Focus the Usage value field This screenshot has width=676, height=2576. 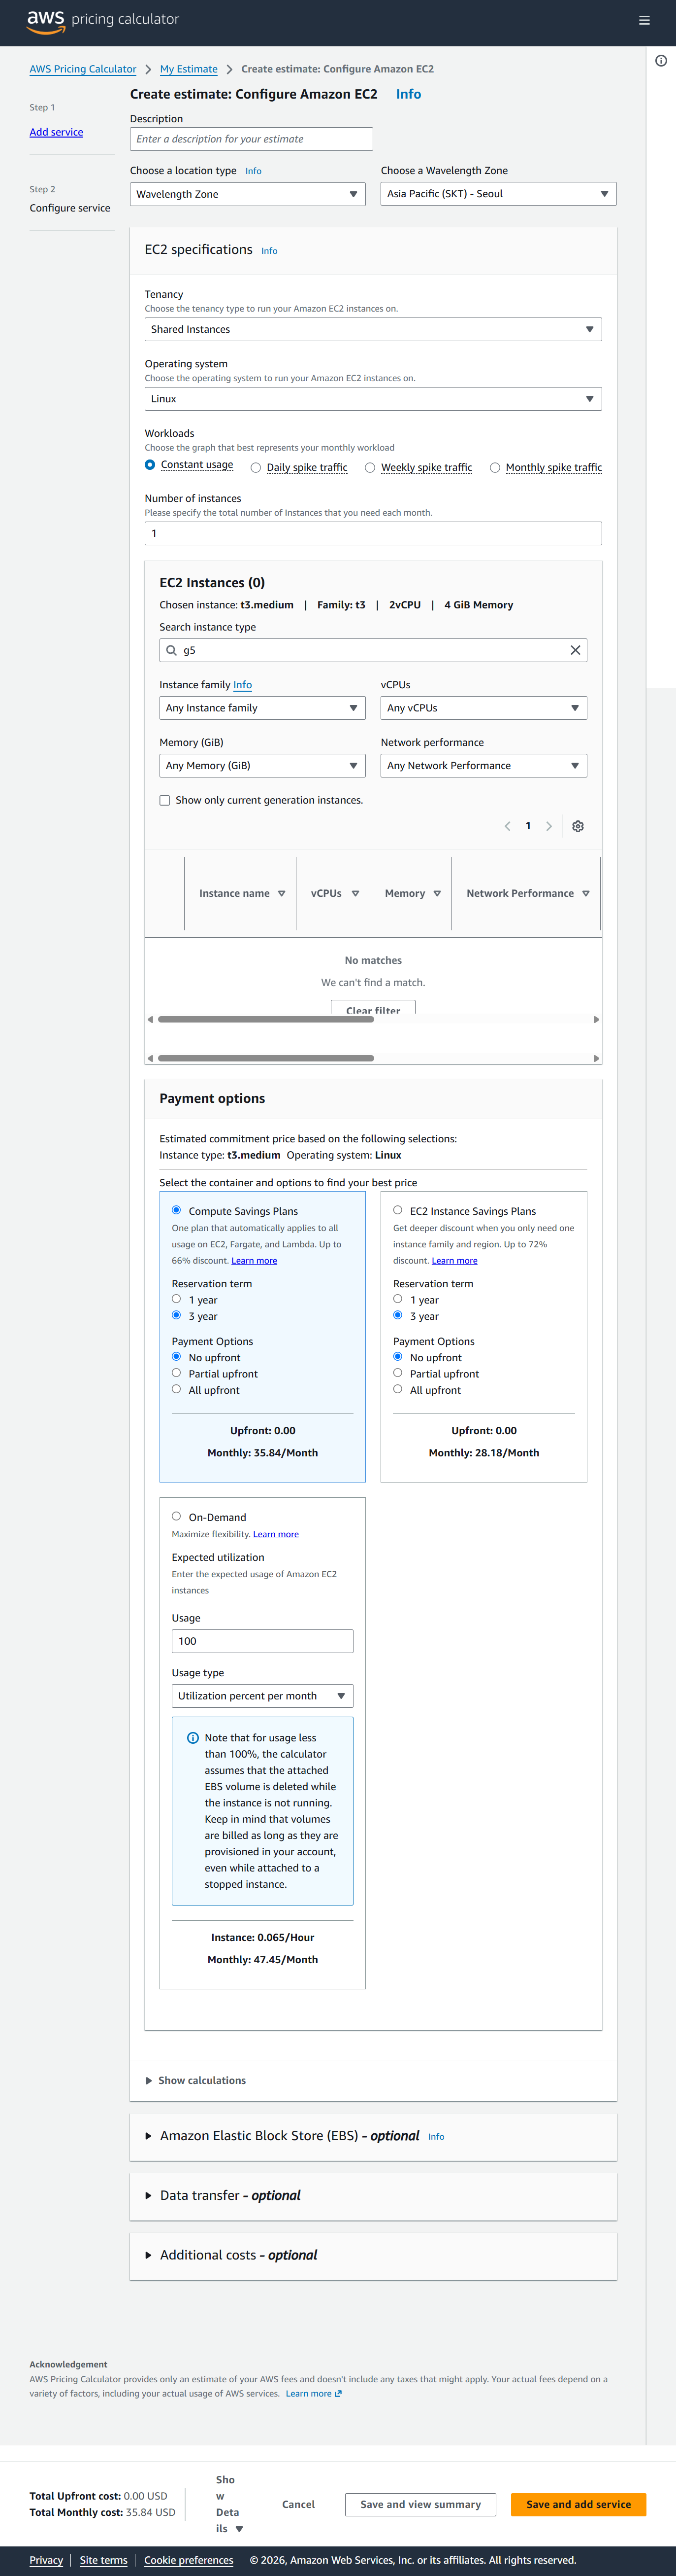pos(262,1641)
